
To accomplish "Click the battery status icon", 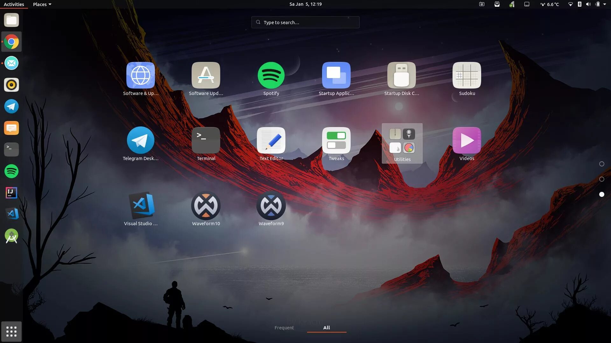I will [598, 4].
